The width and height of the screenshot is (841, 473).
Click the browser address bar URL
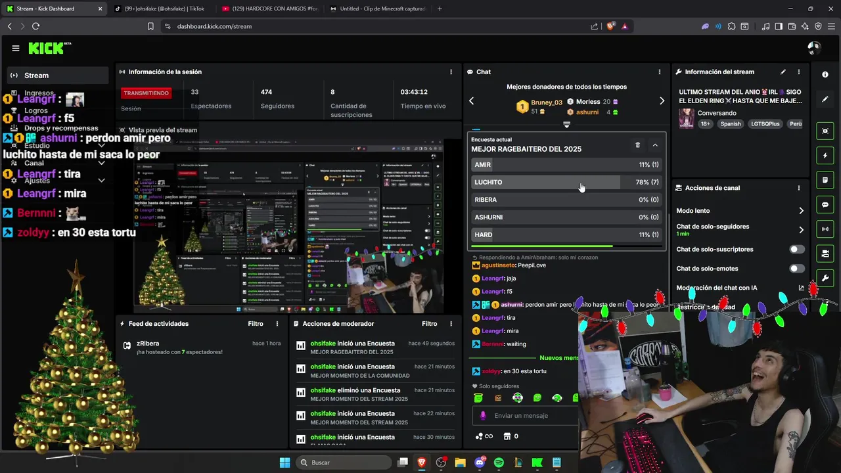[214, 26]
